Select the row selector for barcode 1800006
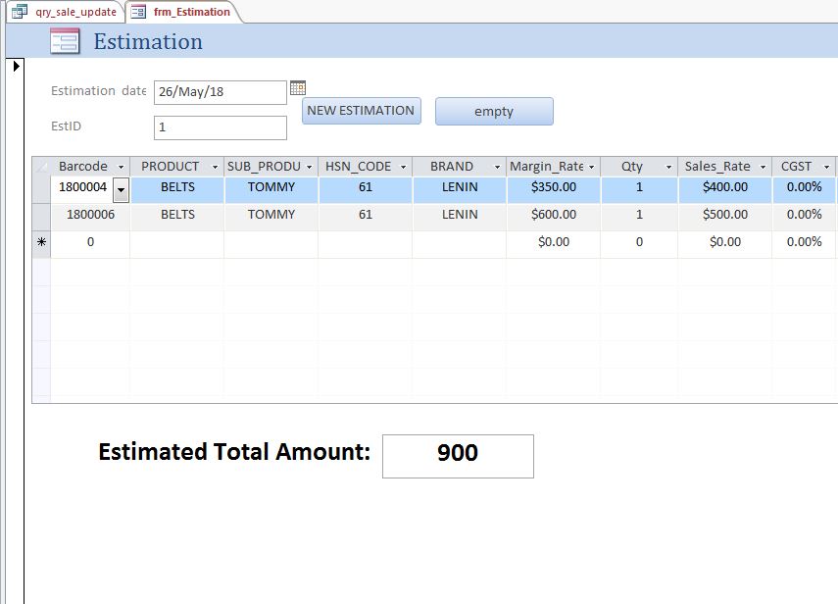The height and width of the screenshot is (604, 838). pos(41,215)
